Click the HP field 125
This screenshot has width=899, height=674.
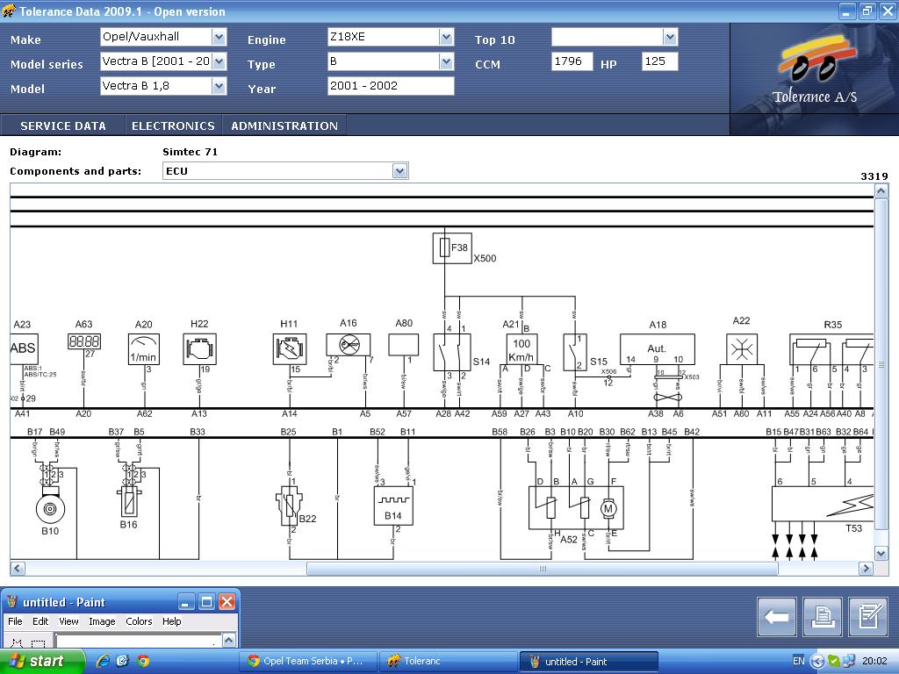[660, 61]
